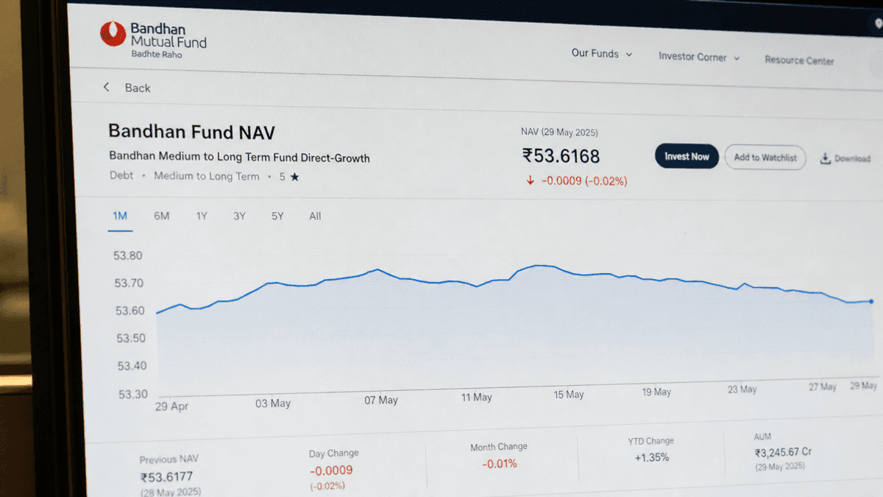Click the Bandhan Mutual Fund logo

(x=153, y=40)
